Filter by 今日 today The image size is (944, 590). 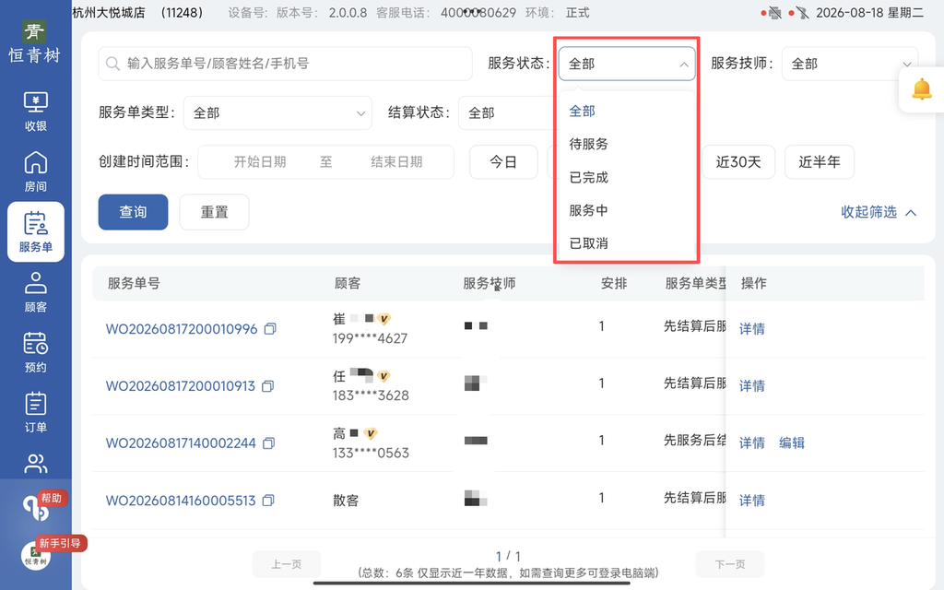pyautogui.click(x=503, y=162)
